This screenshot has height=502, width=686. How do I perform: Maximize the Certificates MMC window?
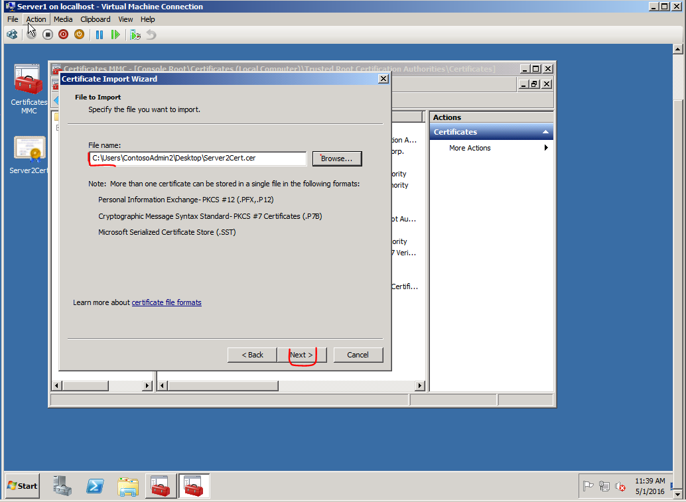(536, 69)
